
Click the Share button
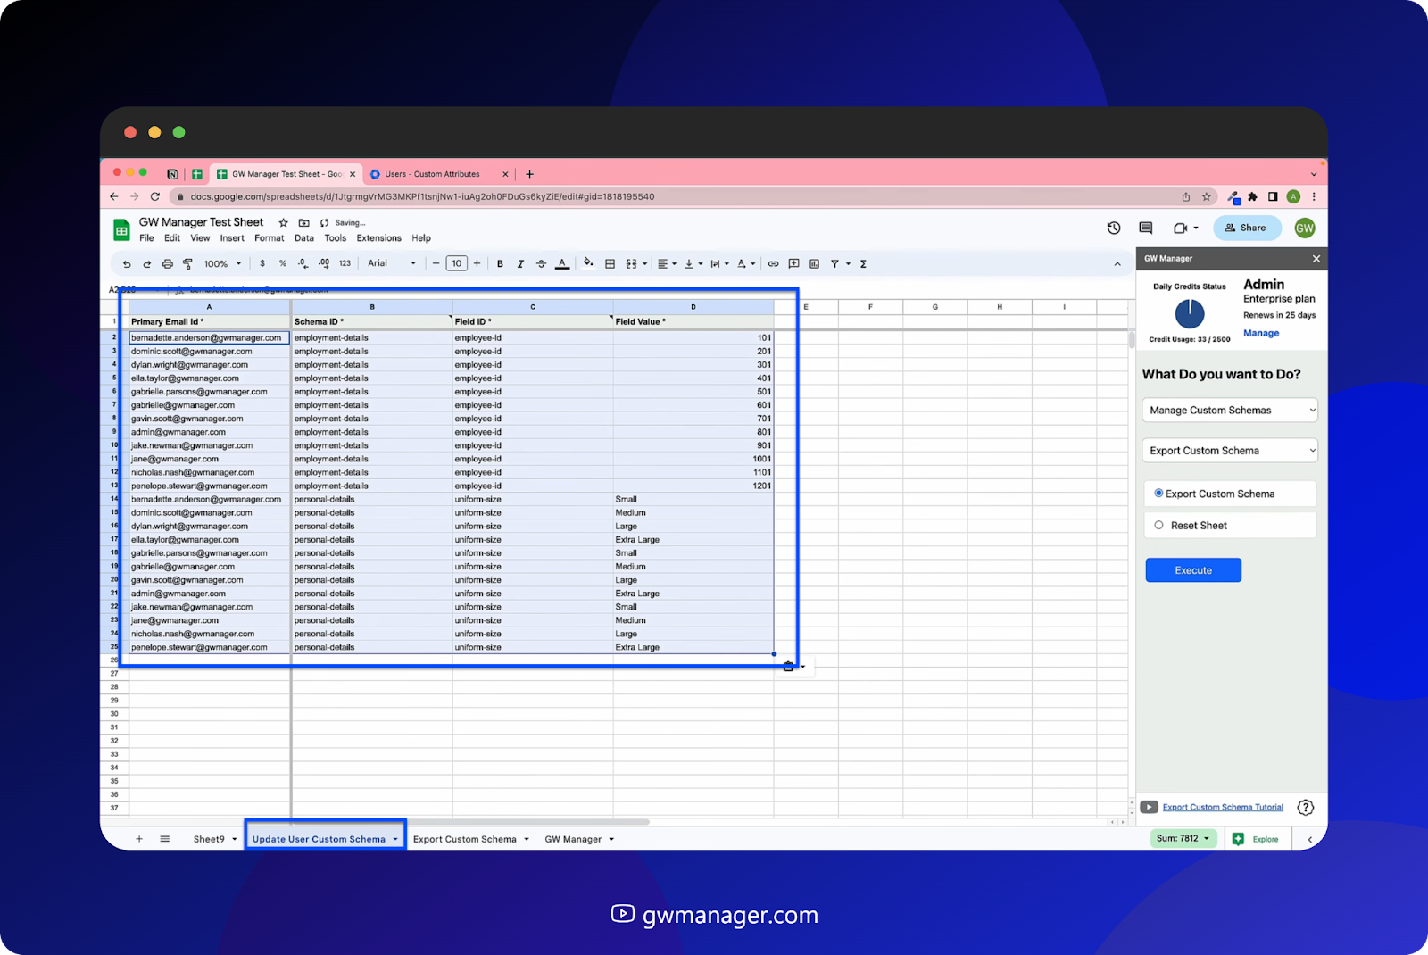(1247, 228)
